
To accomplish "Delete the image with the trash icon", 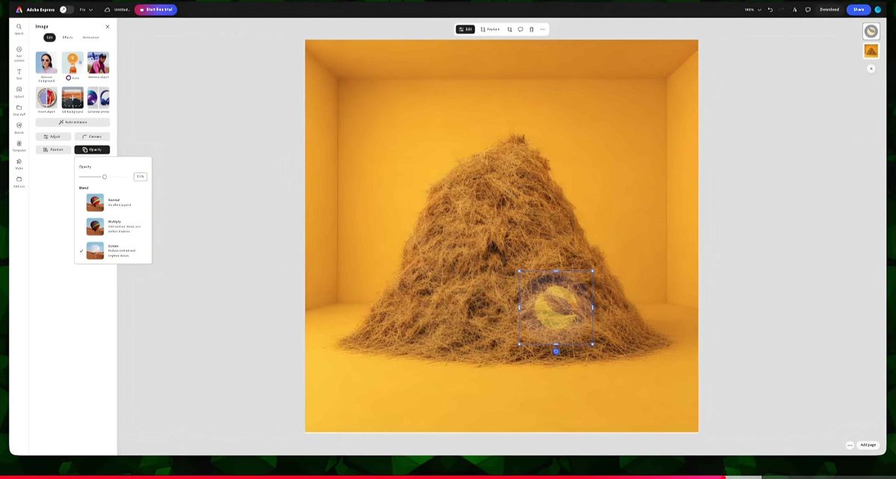I will point(532,29).
